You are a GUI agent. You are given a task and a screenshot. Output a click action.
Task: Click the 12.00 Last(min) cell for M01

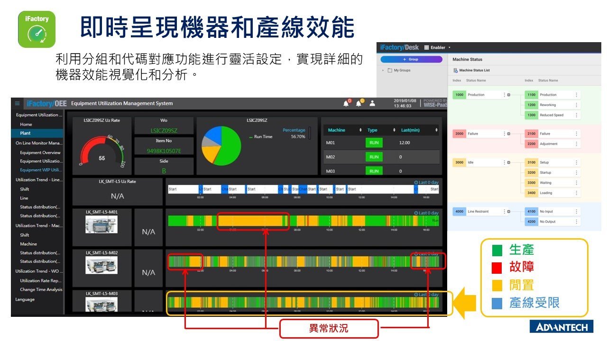pyautogui.click(x=405, y=143)
